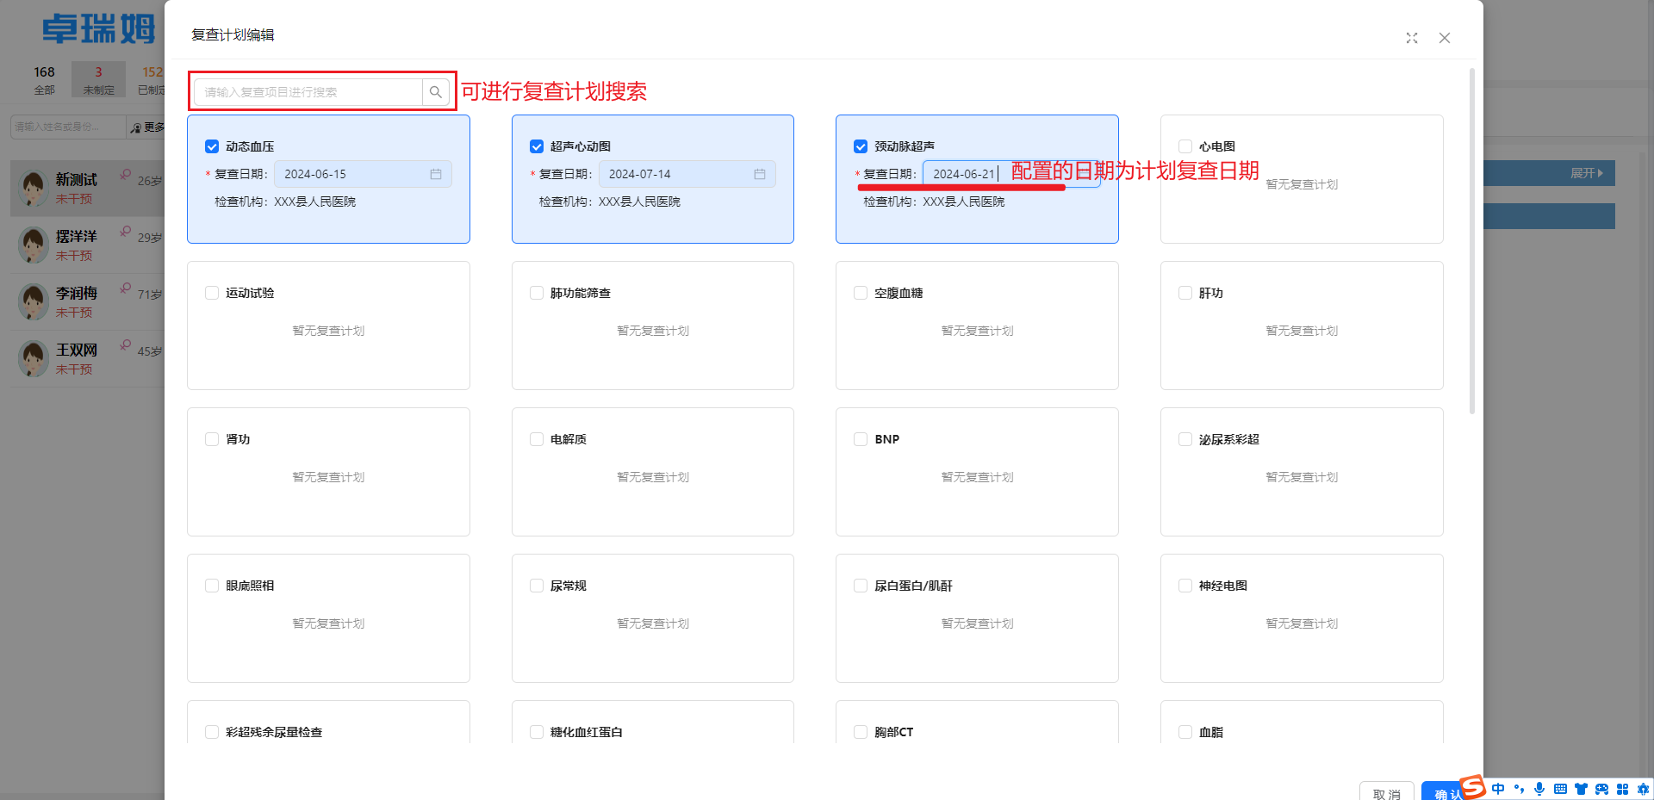Switch to the 未制定 tab
This screenshot has height=800, width=1654.
click(98, 79)
